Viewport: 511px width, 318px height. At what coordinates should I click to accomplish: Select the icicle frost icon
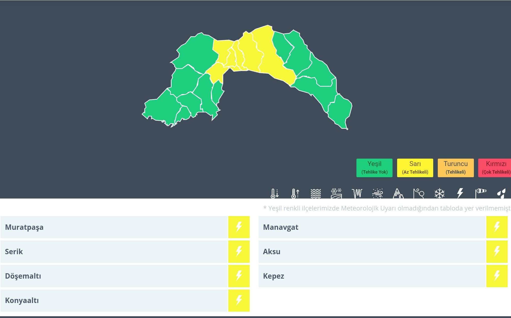[x=357, y=193]
